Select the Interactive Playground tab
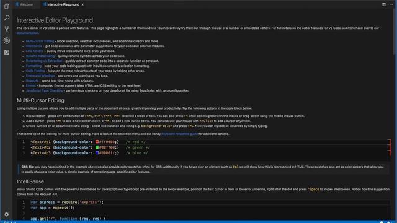397x223 pixels. click(x=63, y=4)
